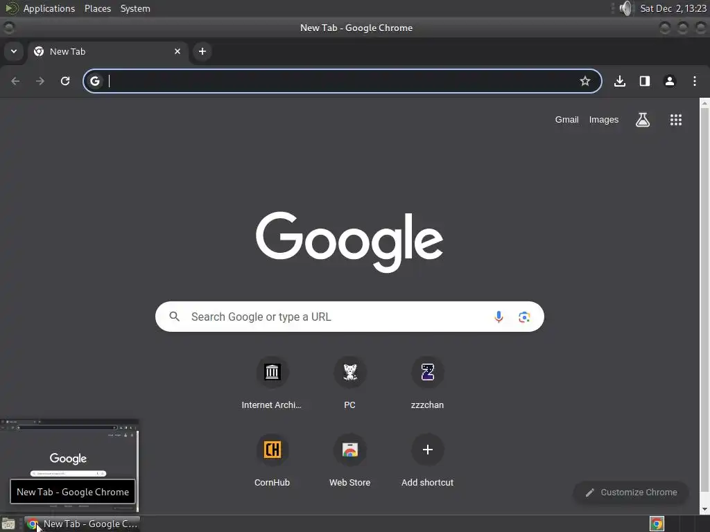Focus the address bar field
Screen dimensions: 710x532
point(343,81)
